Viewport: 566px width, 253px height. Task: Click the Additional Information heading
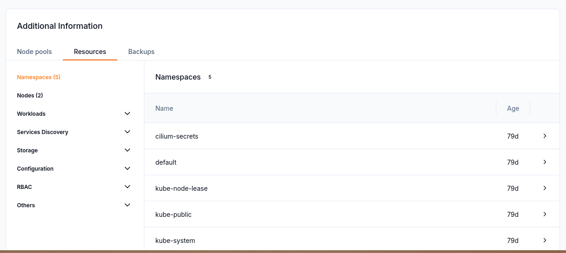(x=60, y=26)
